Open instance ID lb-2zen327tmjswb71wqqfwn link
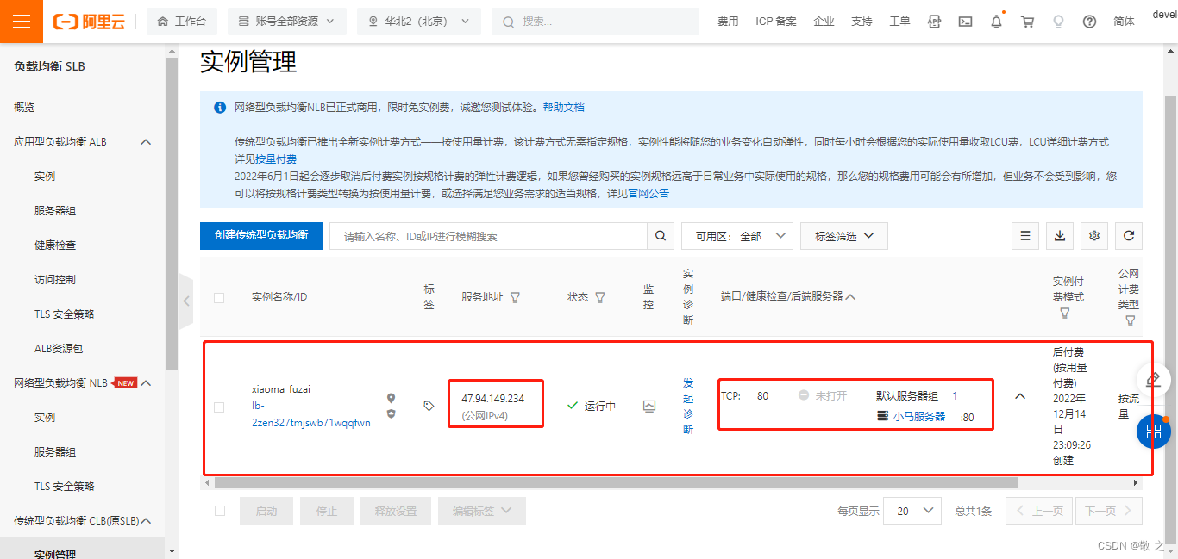The width and height of the screenshot is (1178, 559). click(311, 414)
